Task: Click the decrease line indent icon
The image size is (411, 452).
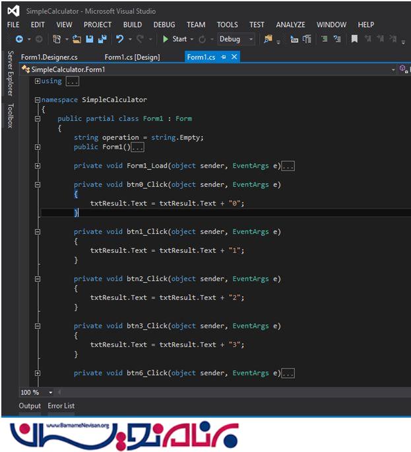Action: (x=294, y=39)
